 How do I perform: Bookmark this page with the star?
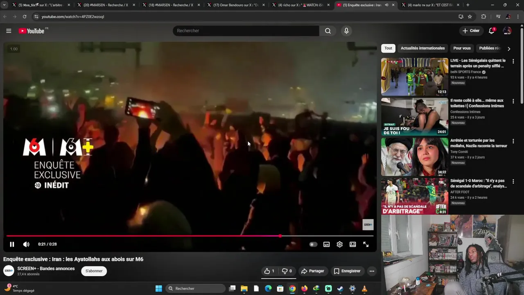[x=470, y=16]
